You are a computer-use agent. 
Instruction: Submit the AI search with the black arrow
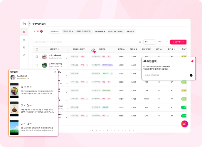coord(191,75)
